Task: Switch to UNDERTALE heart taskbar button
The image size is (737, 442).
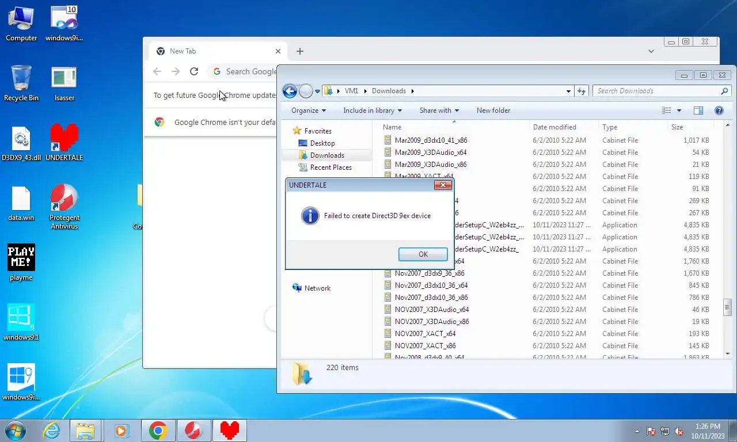Action: (x=229, y=430)
